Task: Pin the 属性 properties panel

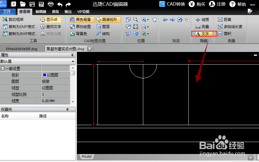Action: click(x=72, y=55)
